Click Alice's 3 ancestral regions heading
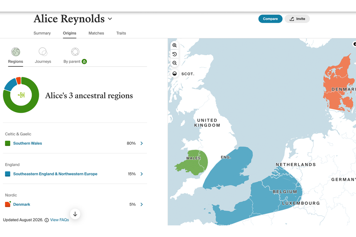 click(89, 96)
